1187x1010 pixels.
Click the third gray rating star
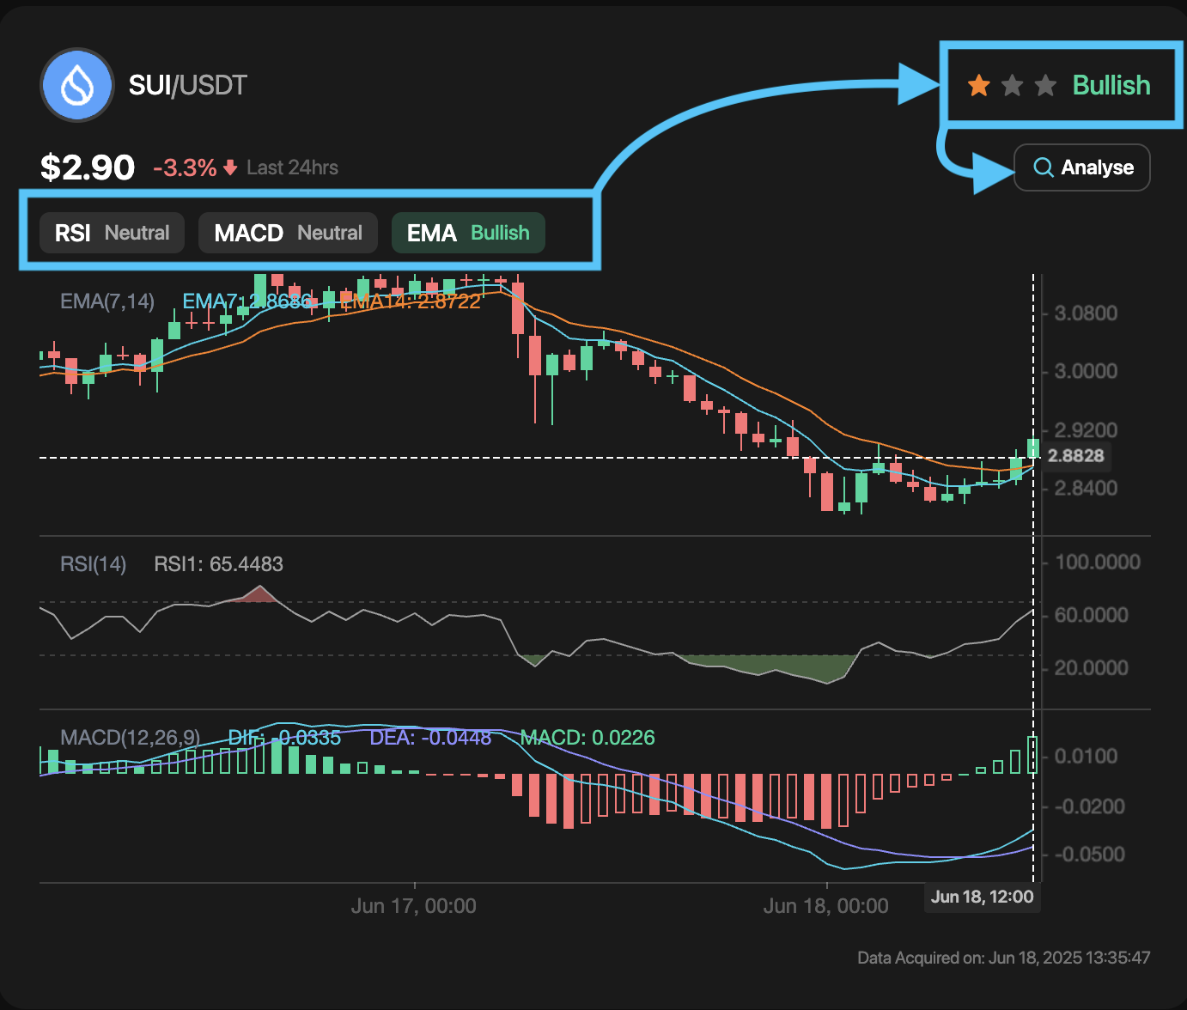(1045, 85)
